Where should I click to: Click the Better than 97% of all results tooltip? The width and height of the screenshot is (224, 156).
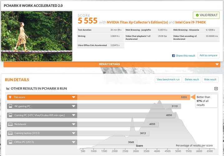pos(206,101)
